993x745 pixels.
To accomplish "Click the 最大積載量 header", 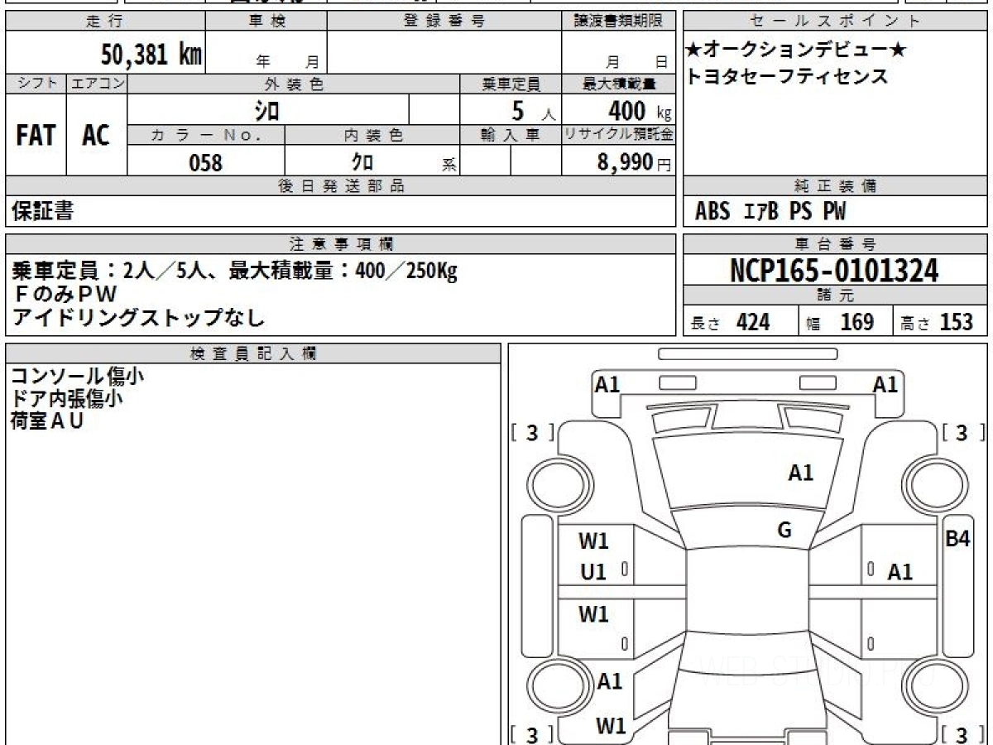I will tap(619, 84).
